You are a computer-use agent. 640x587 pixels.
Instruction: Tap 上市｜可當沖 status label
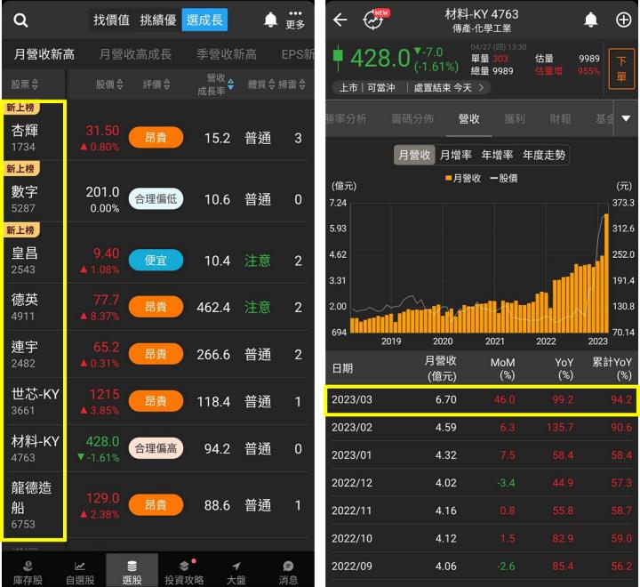[x=367, y=87]
